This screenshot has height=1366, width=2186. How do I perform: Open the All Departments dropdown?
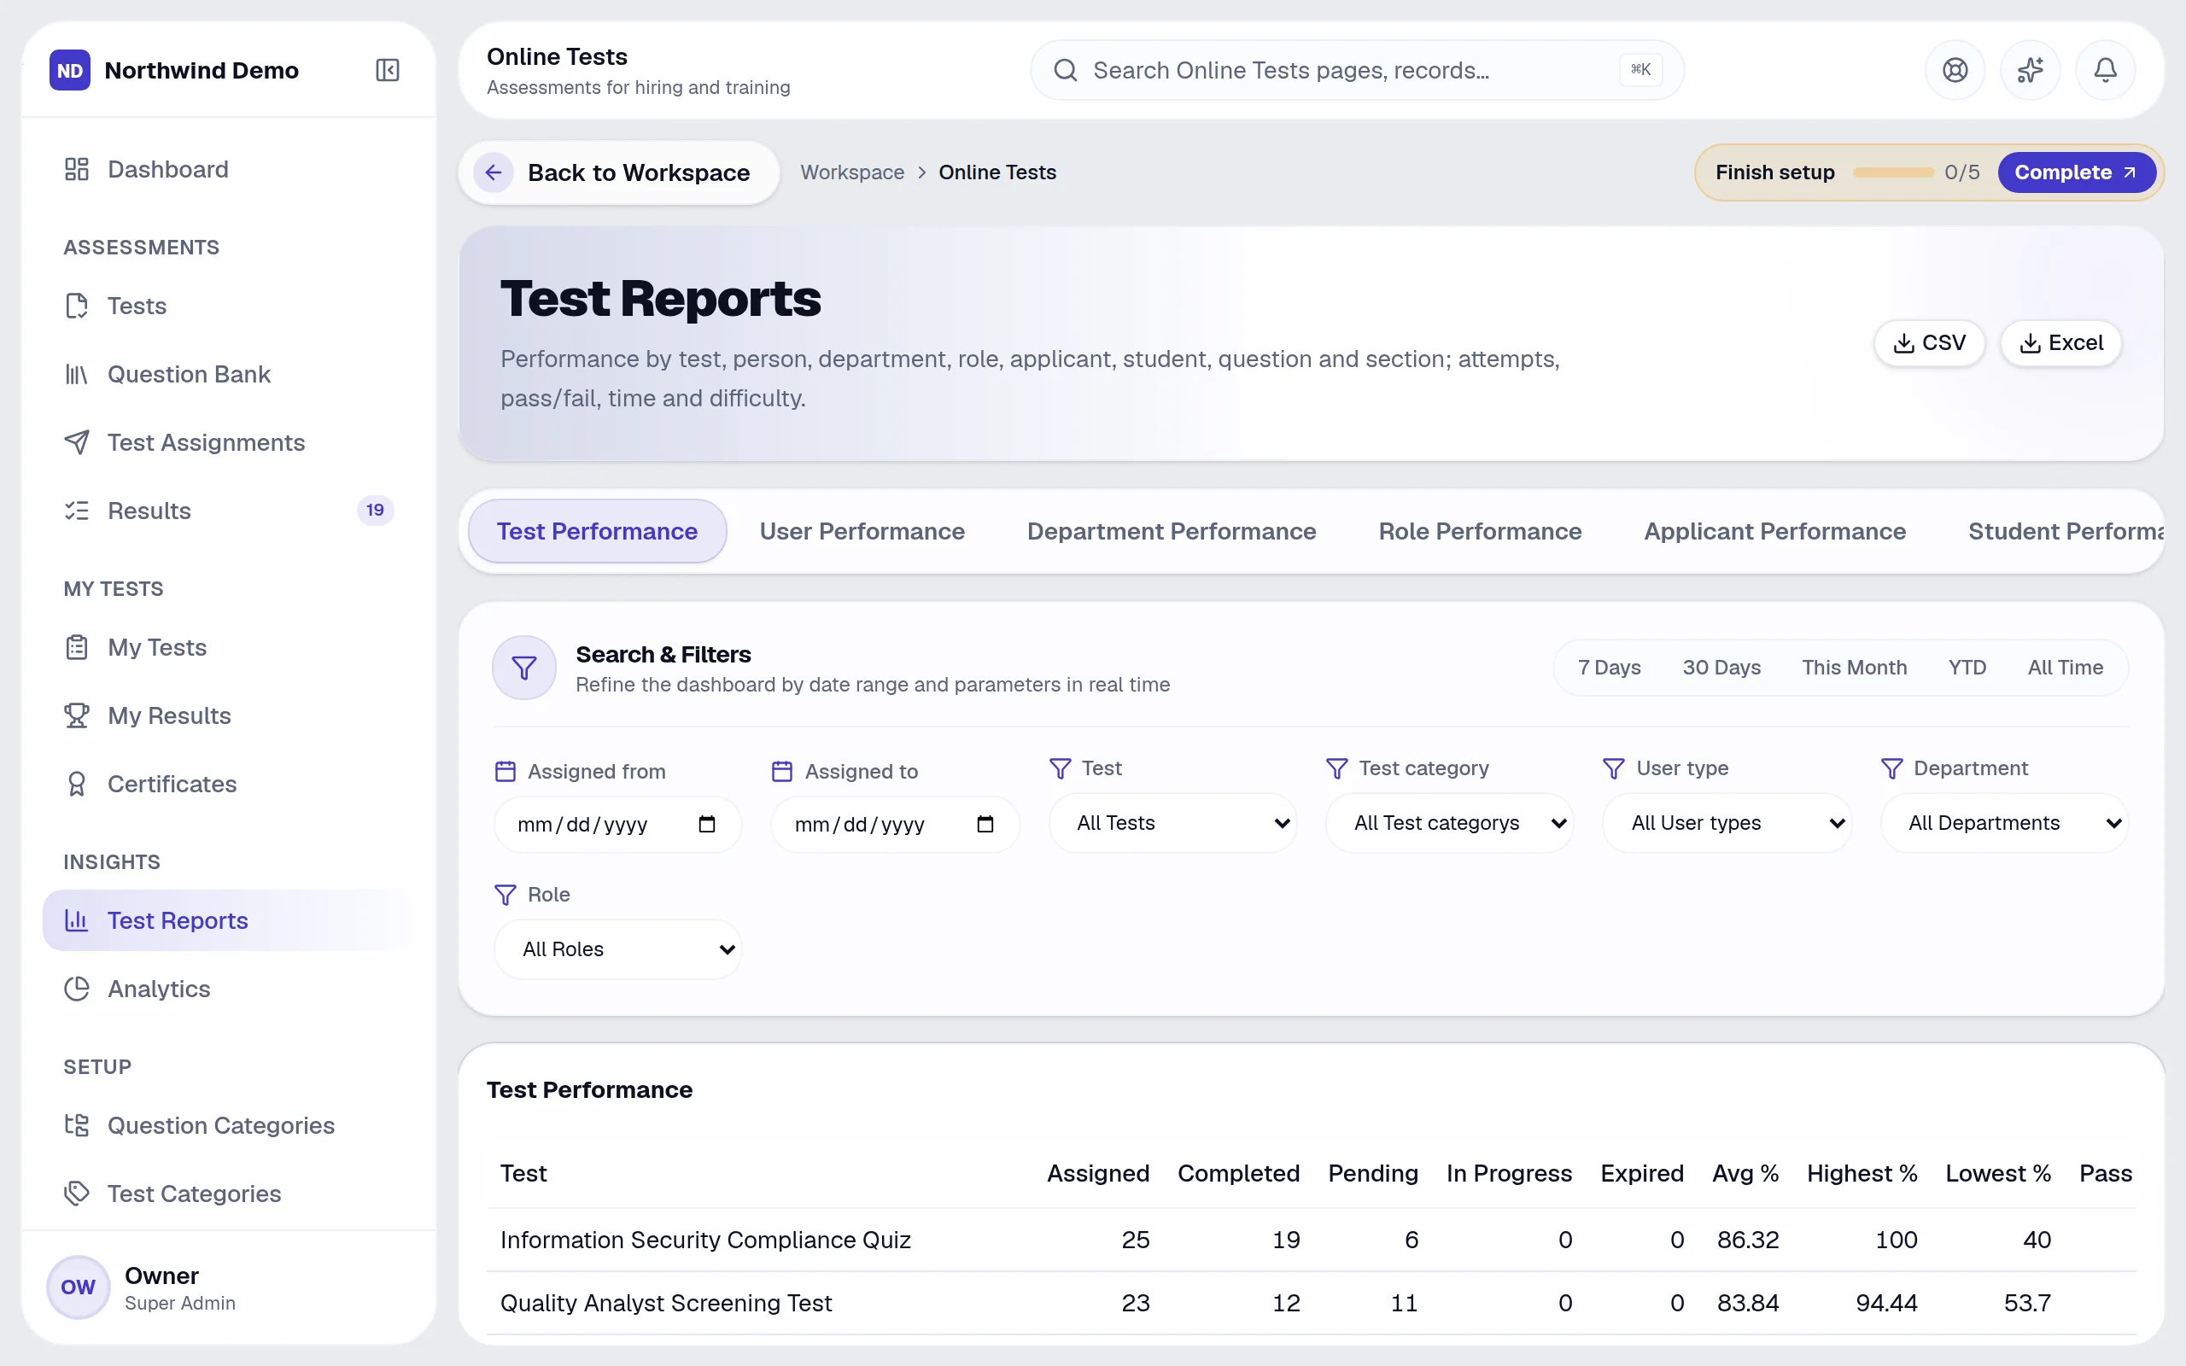[x=2003, y=823]
